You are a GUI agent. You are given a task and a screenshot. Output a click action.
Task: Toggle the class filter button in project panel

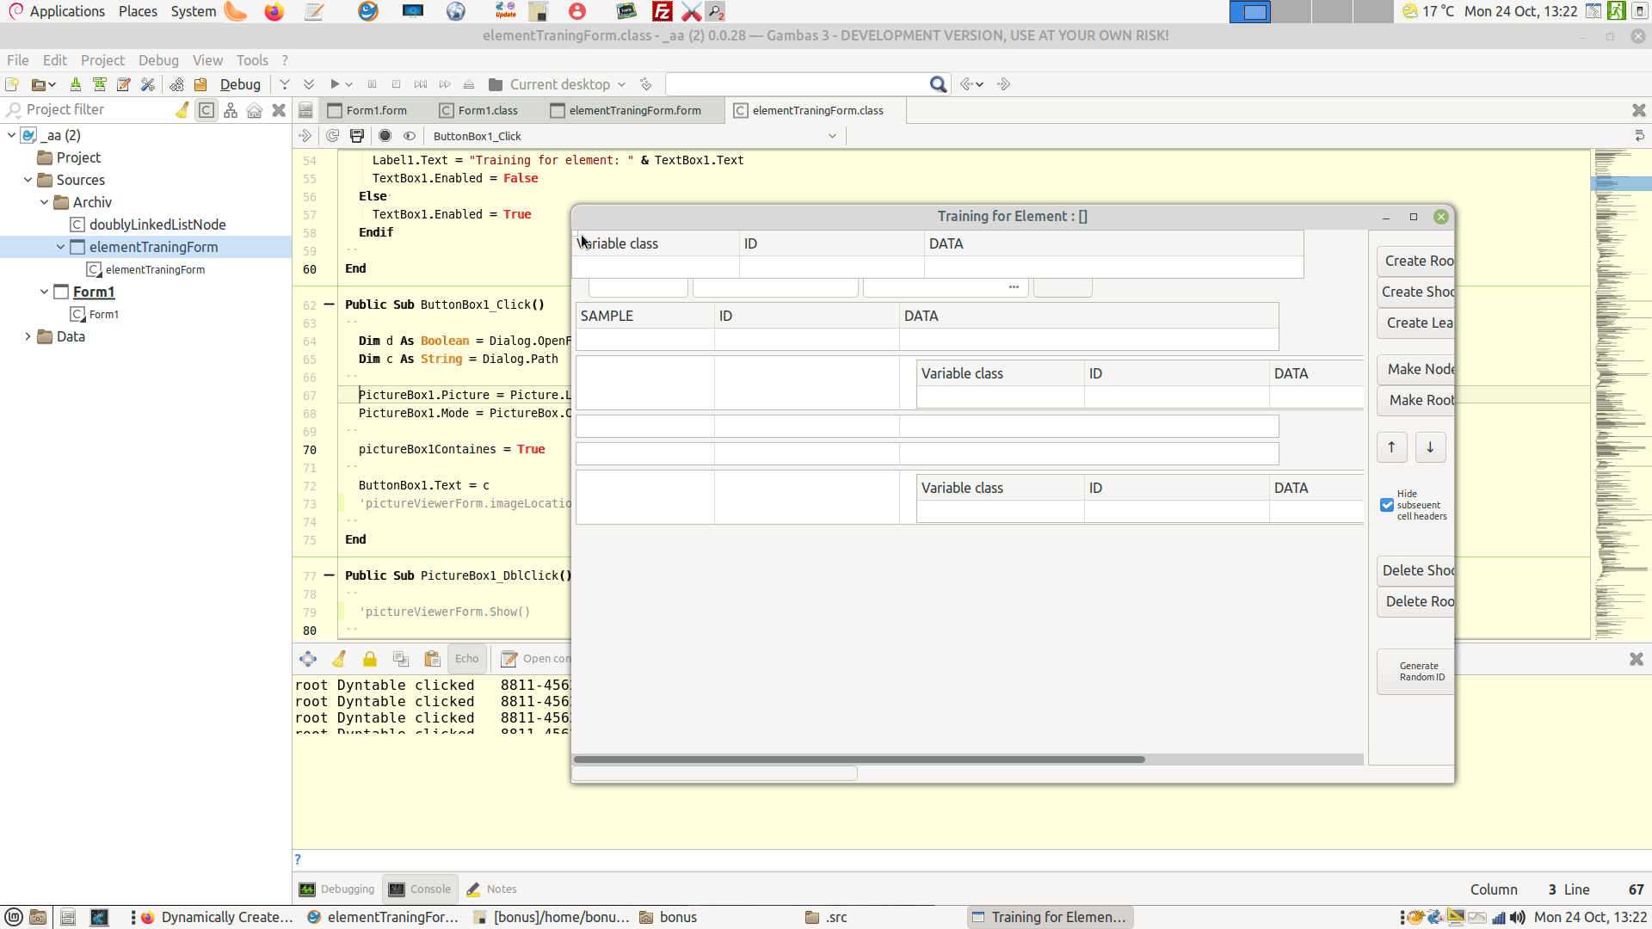point(206,110)
